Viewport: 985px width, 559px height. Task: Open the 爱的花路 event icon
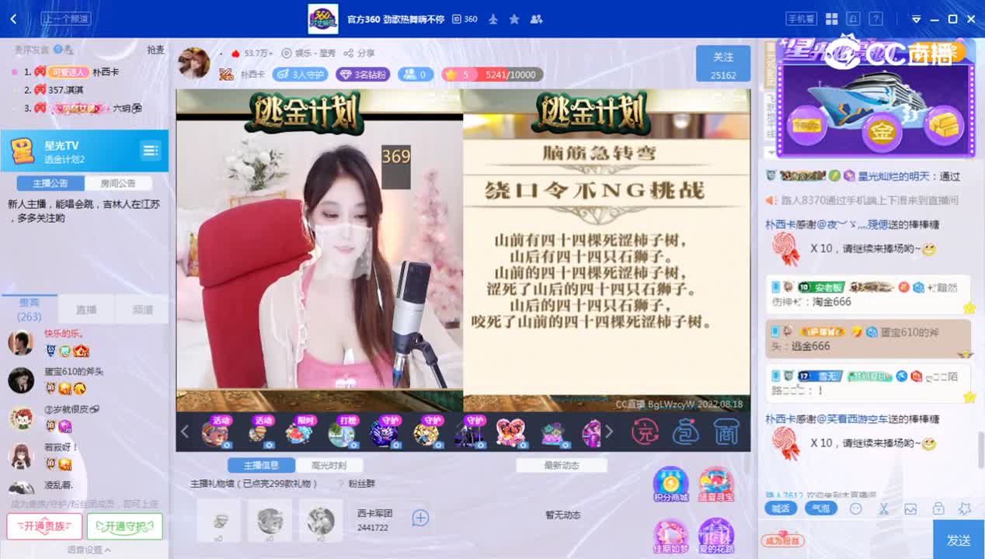tap(716, 536)
